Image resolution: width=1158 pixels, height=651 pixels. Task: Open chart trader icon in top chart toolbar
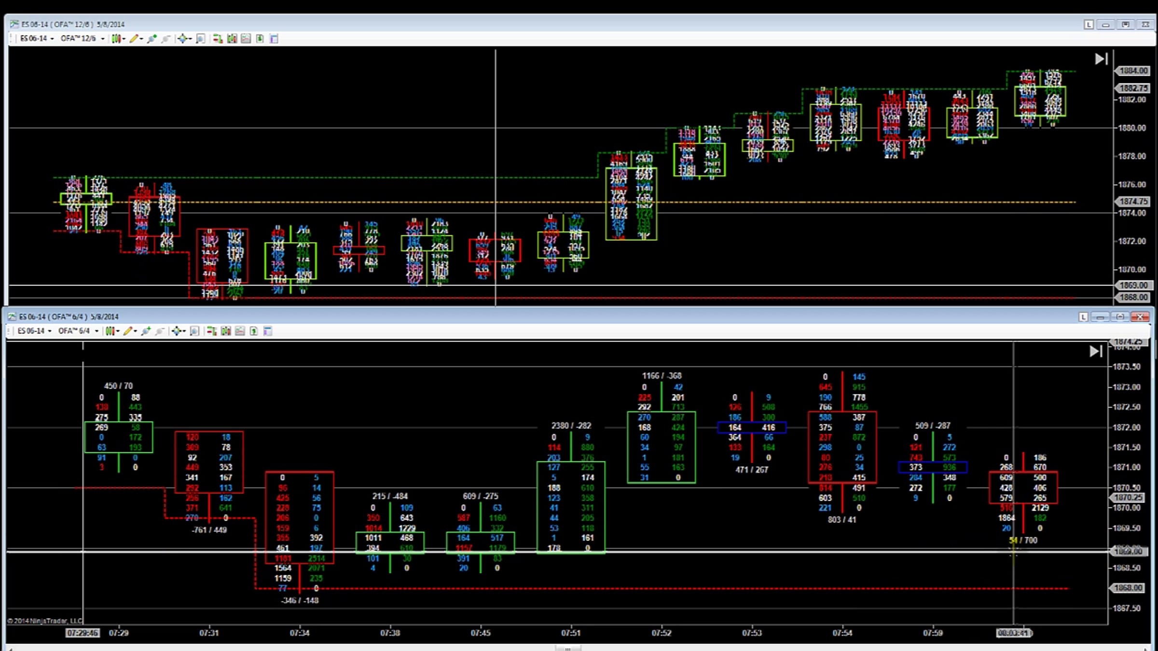pos(217,39)
